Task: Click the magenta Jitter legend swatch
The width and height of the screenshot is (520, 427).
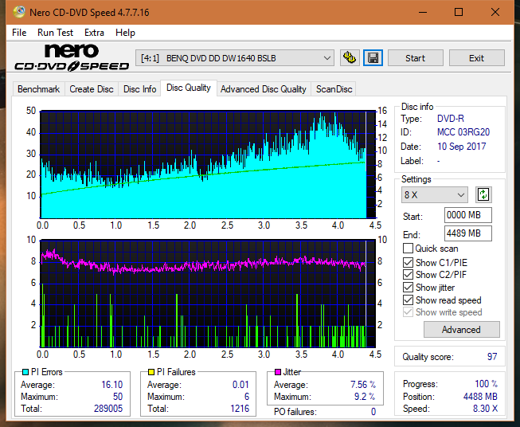Action: coord(278,372)
